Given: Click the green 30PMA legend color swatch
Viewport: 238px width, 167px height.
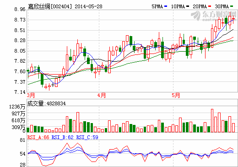Looking at the screenshot, I should 232,6.
